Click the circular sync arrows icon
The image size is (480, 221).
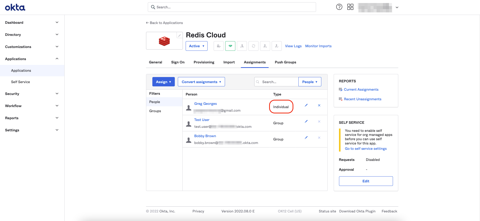(253, 46)
